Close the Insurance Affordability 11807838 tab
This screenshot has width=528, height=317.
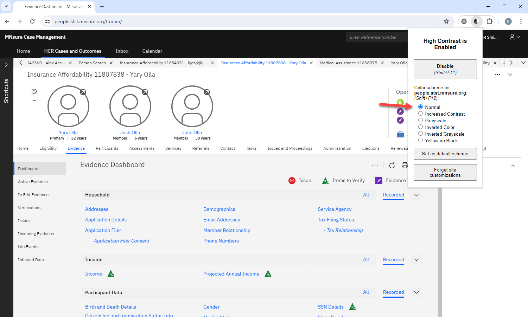[x=311, y=63]
